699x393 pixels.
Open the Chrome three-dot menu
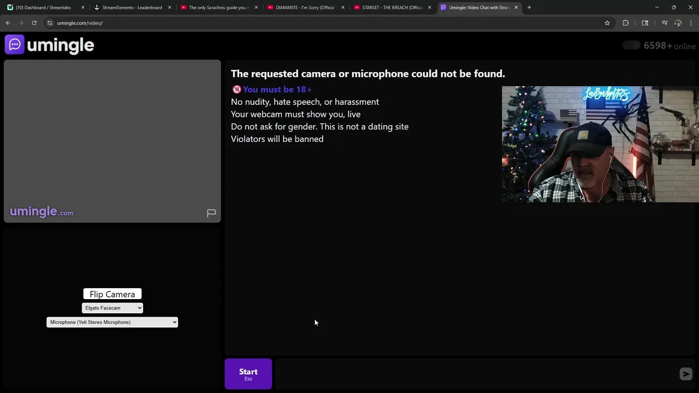coord(691,23)
